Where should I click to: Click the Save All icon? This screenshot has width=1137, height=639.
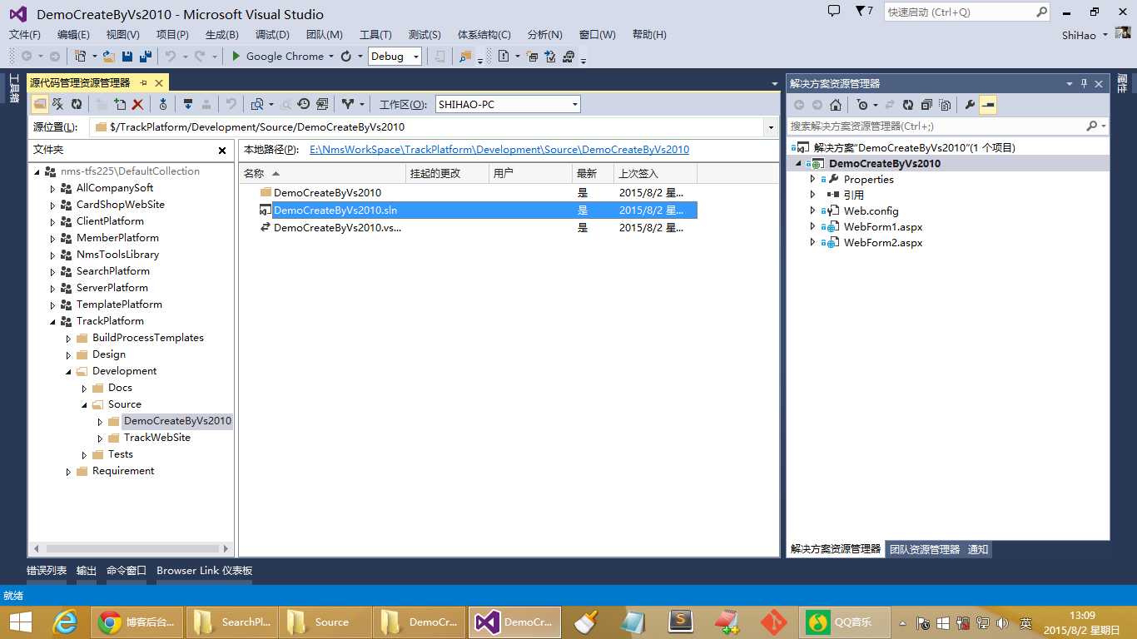click(145, 57)
